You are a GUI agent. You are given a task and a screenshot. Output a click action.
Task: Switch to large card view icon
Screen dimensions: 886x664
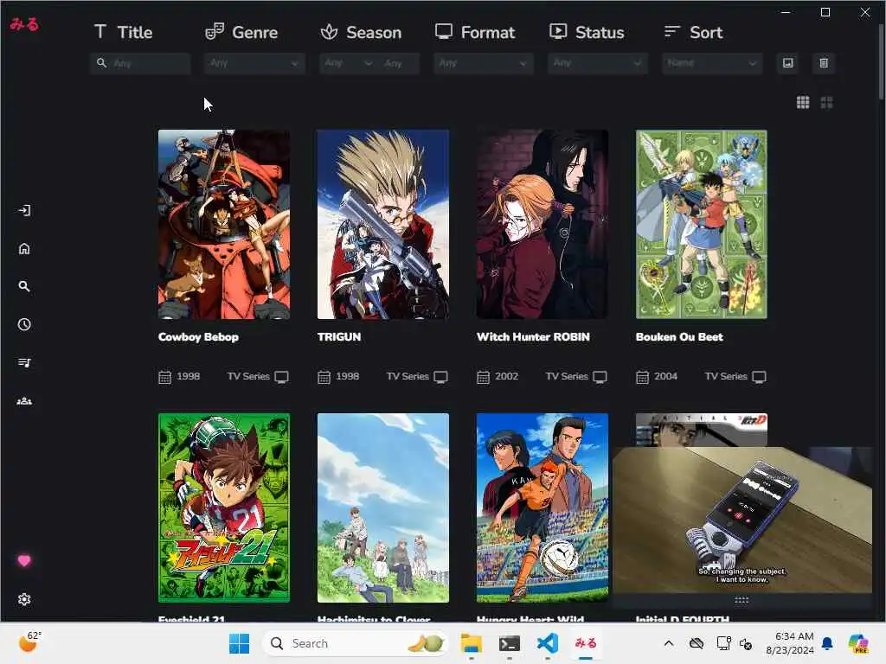click(x=826, y=102)
